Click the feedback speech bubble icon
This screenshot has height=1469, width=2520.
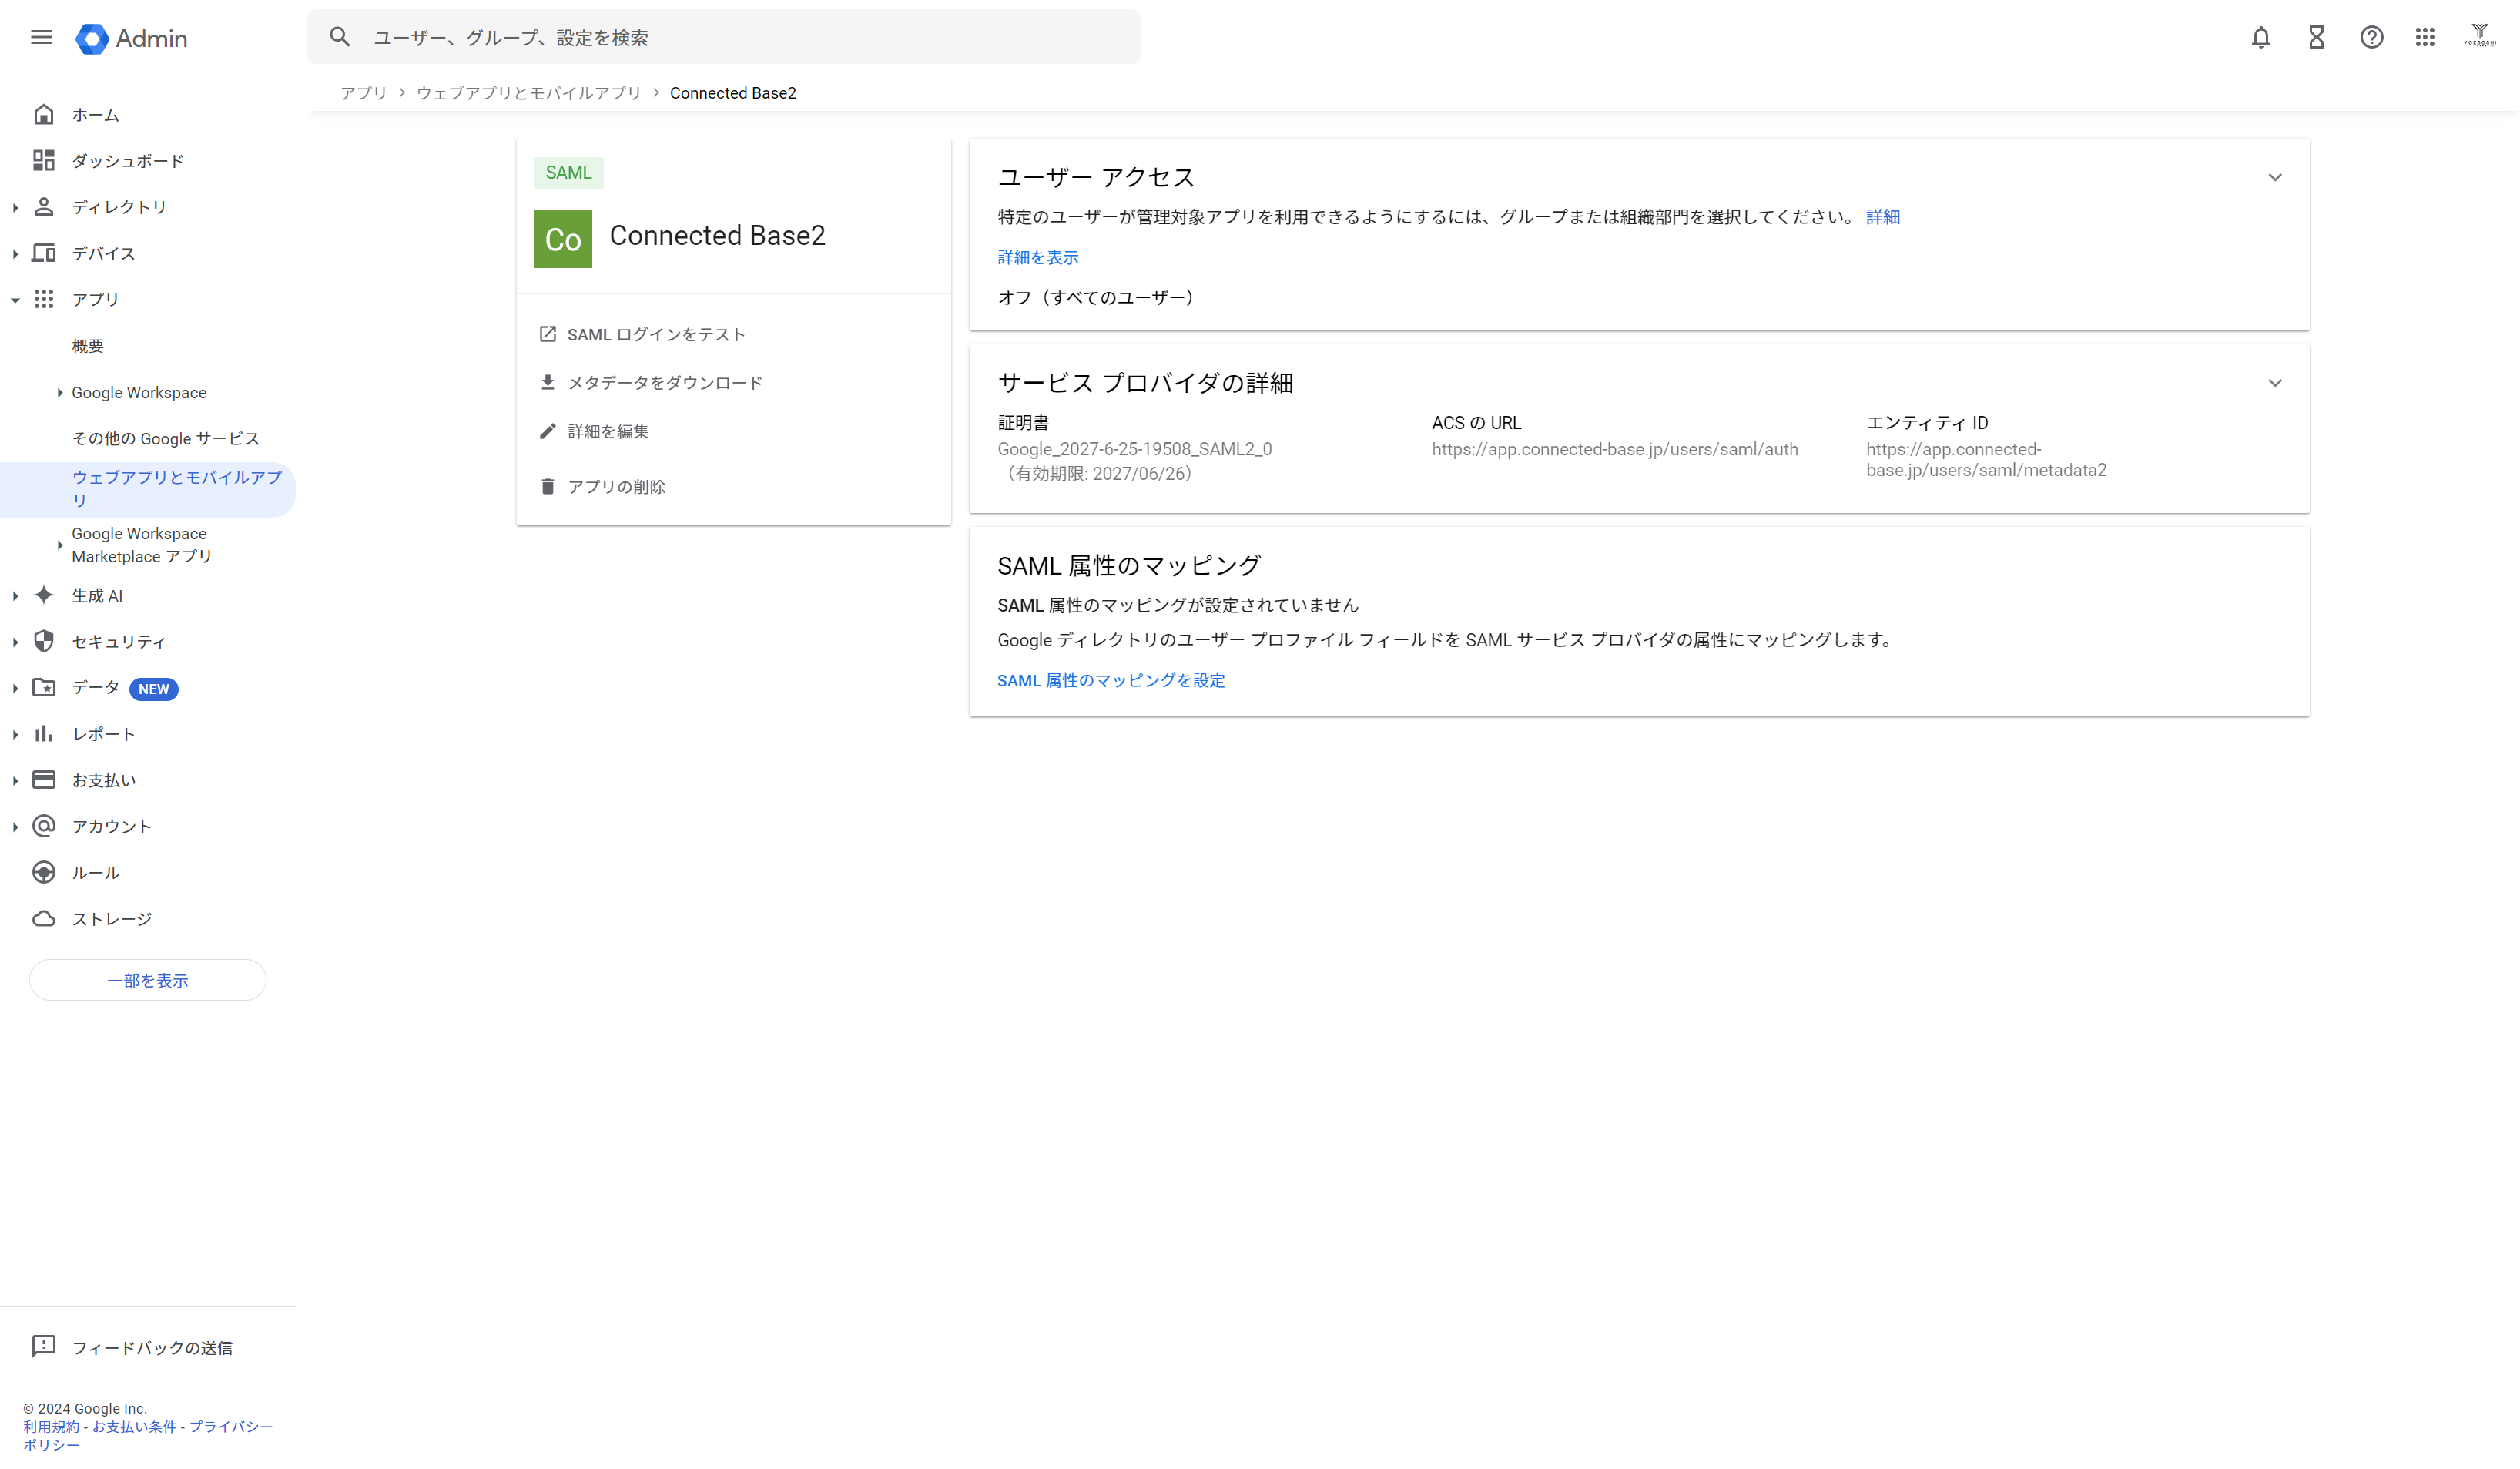(43, 1346)
